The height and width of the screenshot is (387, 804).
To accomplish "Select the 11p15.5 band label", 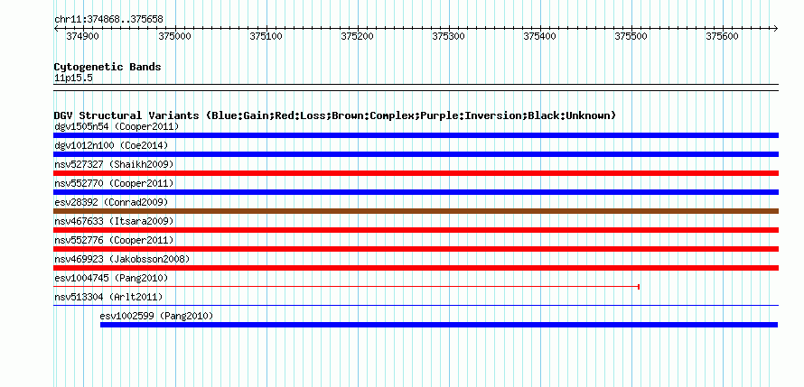I will pos(73,78).
